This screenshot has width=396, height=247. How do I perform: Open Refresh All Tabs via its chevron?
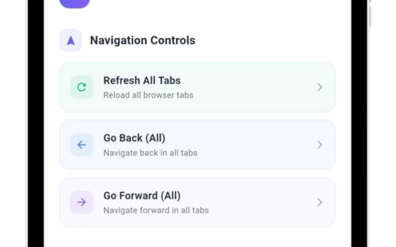320,88
